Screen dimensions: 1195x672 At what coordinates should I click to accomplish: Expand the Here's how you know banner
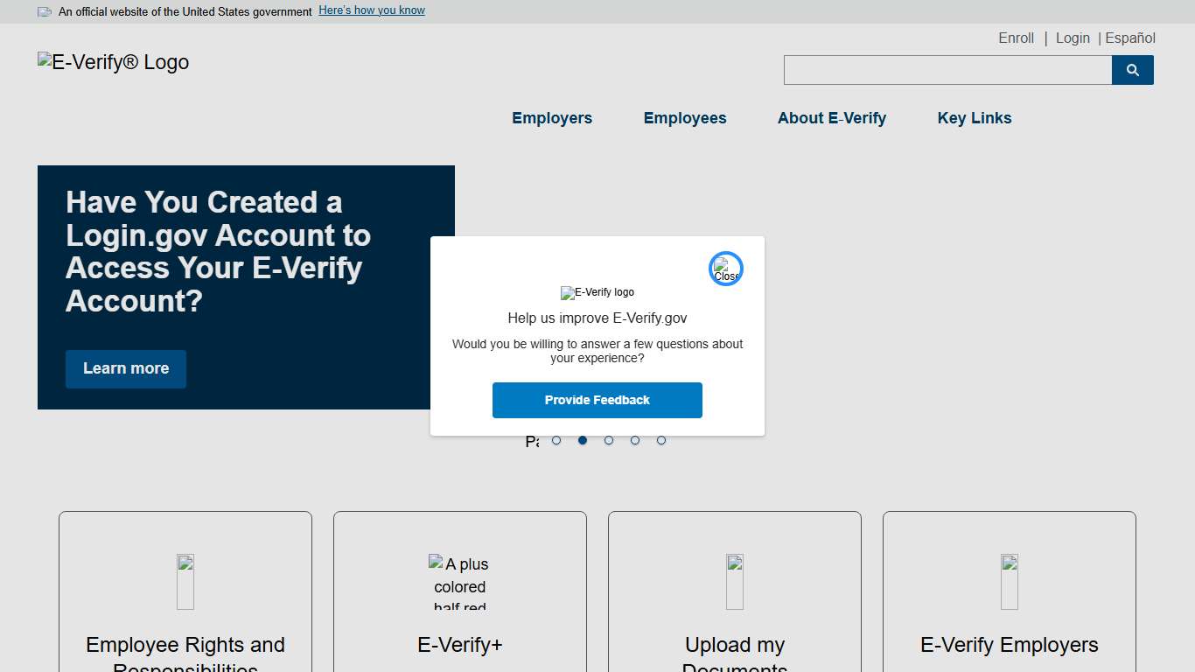[371, 10]
